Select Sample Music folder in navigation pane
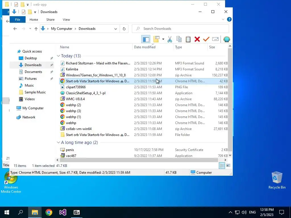Screen dimensions: 291x218 pyautogui.click(x=35, y=92)
